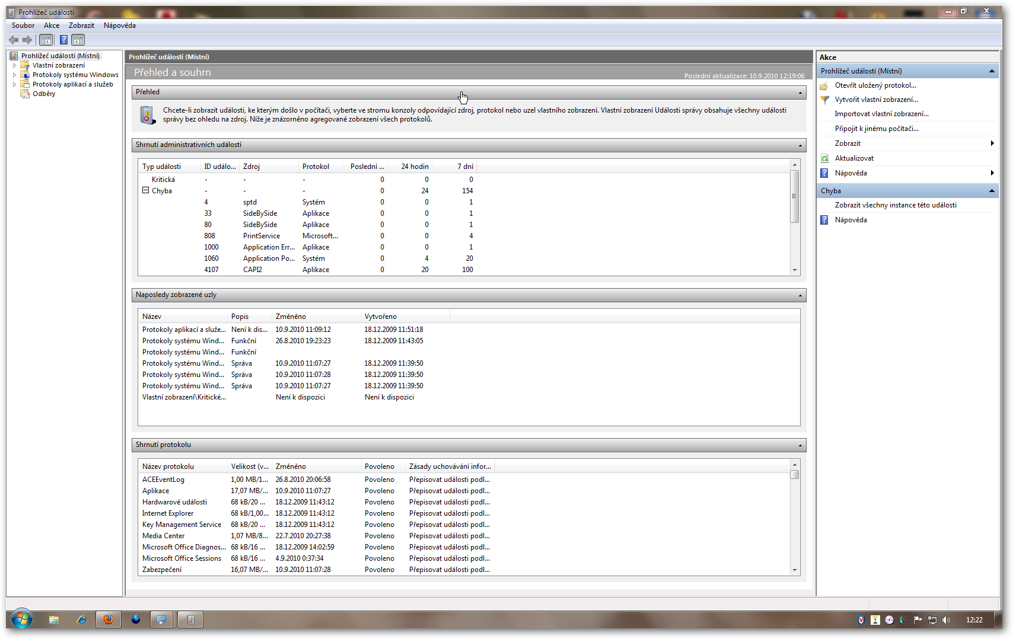Click the open saved log folder icon
This screenshot has height=639, width=1013.
pos(824,85)
